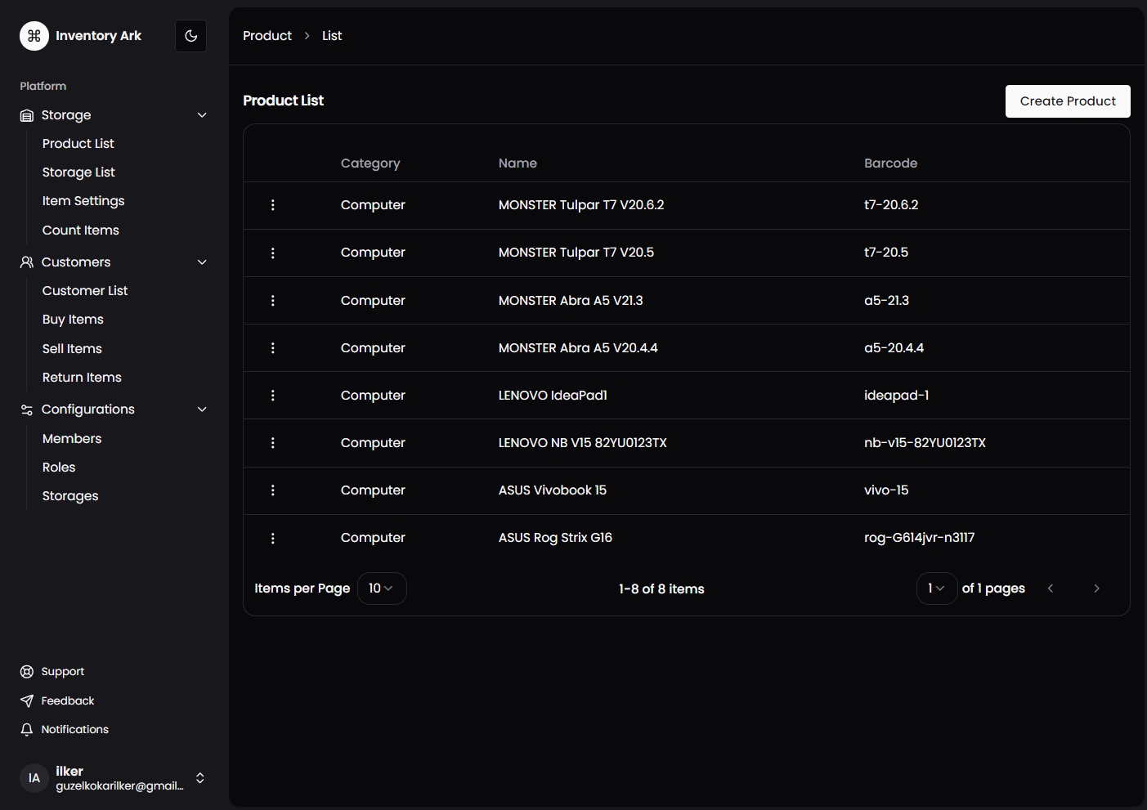Open Product List in sidebar
The image size is (1147, 810).
pyautogui.click(x=78, y=144)
